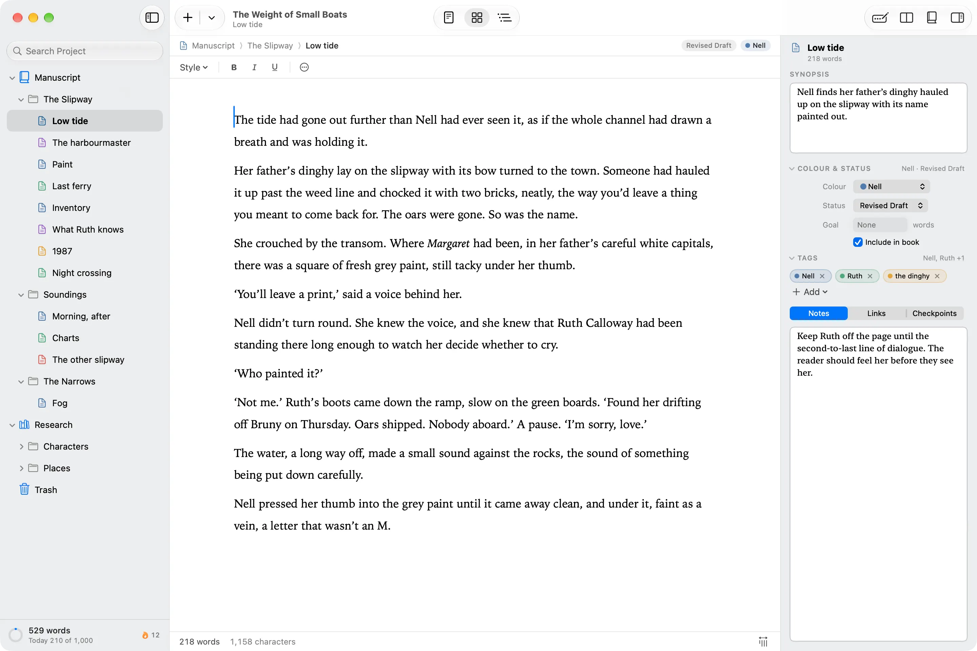This screenshot has width=977, height=651.
Task: Click the writing streak flame icon
Action: [145, 635]
